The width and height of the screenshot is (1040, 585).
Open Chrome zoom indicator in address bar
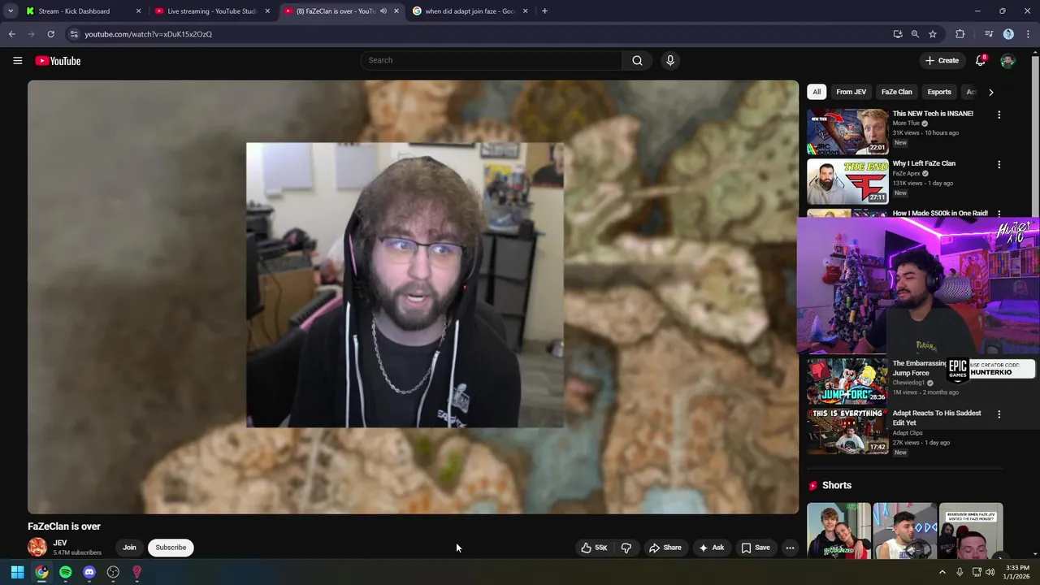[915, 34]
